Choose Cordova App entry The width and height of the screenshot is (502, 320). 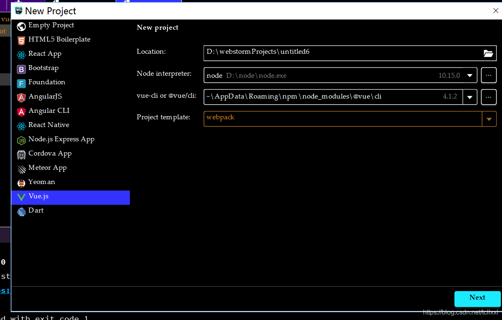point(71,154)
